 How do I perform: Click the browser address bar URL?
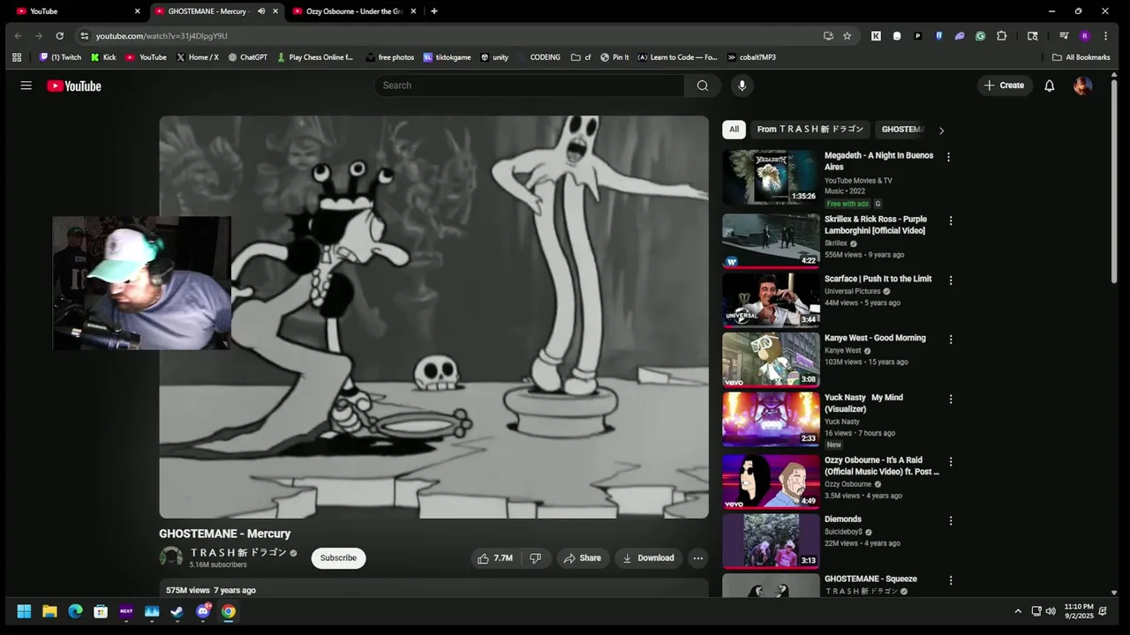(x=162, y=36)
